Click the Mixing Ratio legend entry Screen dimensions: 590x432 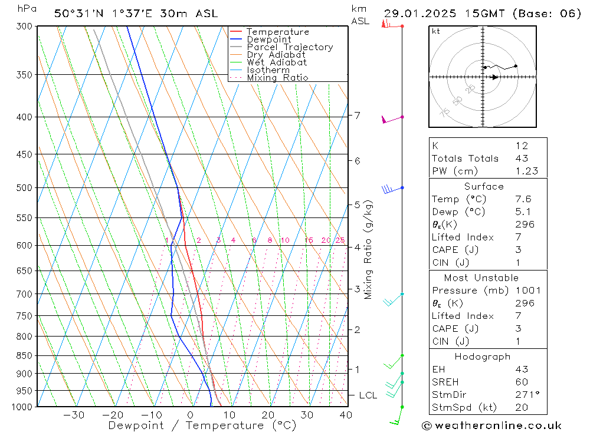click(x=269, y=77)
